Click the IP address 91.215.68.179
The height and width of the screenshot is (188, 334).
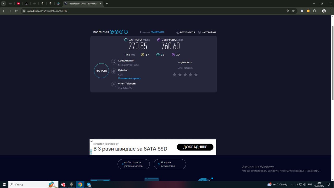tap(125, 88)
